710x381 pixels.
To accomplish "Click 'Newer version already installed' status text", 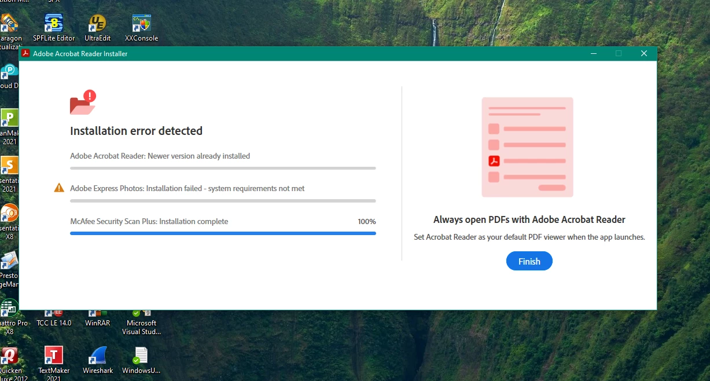I will [198, 156].
